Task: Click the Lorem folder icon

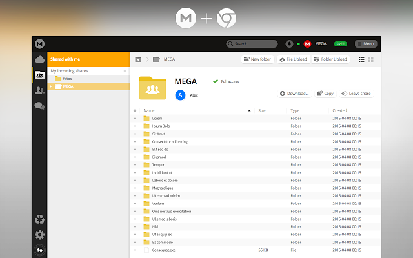Action: (x=146, y=118)
